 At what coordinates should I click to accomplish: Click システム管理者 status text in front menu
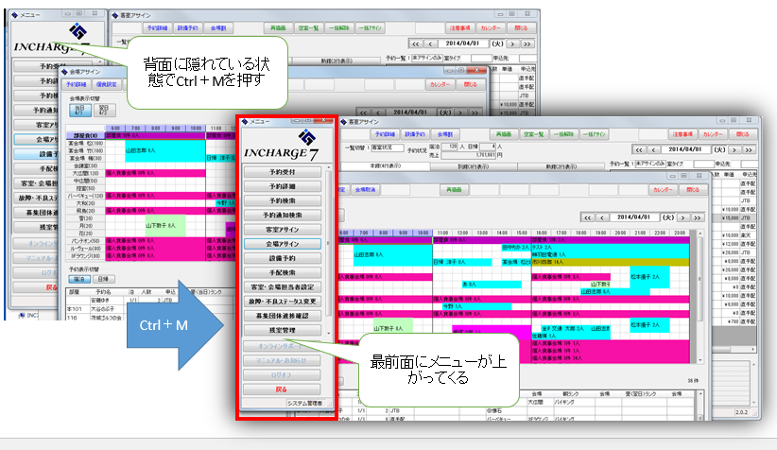point(304,404)
